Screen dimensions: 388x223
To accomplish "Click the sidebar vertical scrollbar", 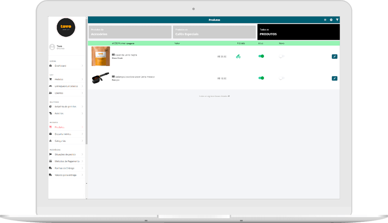I will point(87,94).
